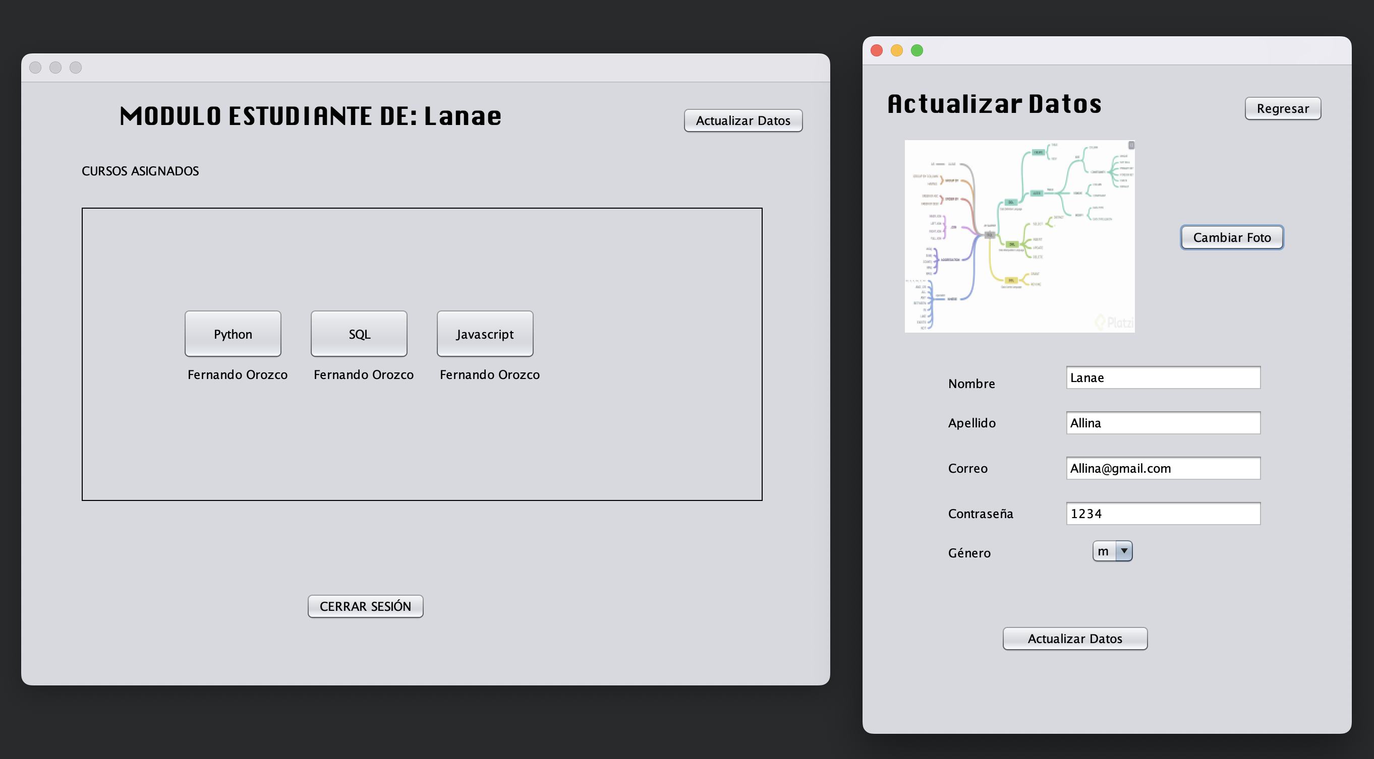The width and height of the screenshot is (1374, 759).
Task: Click Fernando Orozco label under Python
Action: (x=238, y=374)
